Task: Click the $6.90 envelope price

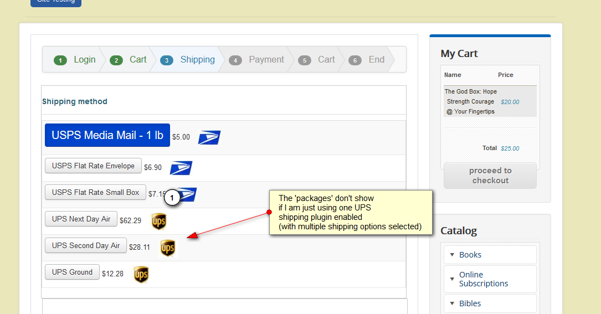Action: [x=153, y=168]
